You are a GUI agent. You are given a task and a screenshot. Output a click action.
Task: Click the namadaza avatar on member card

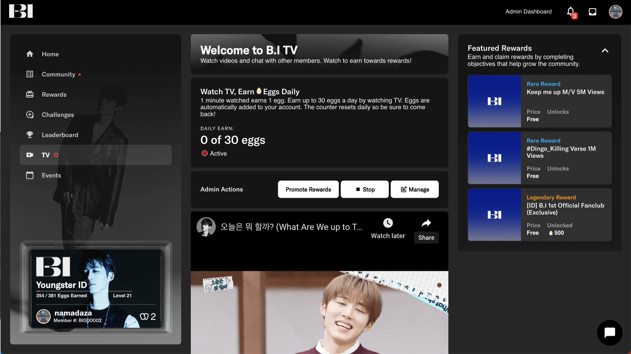(x=44, y=316)
